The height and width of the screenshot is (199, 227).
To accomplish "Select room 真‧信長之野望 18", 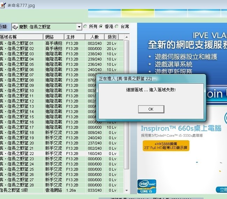I will (x=59, y=133).
